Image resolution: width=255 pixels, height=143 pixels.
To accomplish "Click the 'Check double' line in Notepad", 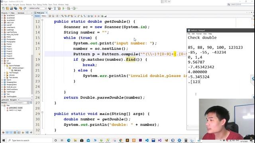I will (202, 38).
